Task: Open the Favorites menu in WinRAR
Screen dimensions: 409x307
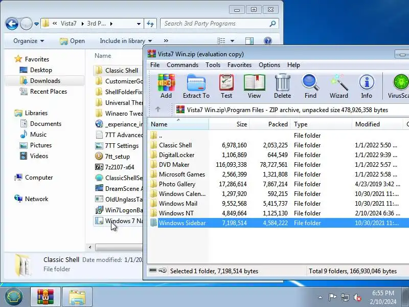Action: (239, 65)
